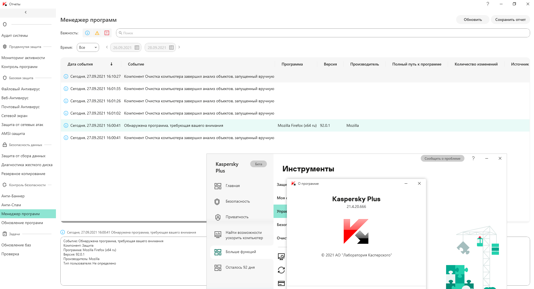The image size is (534, 289).
Task: Open Веб-Антивирус report
Action: (x=15, y=98)
